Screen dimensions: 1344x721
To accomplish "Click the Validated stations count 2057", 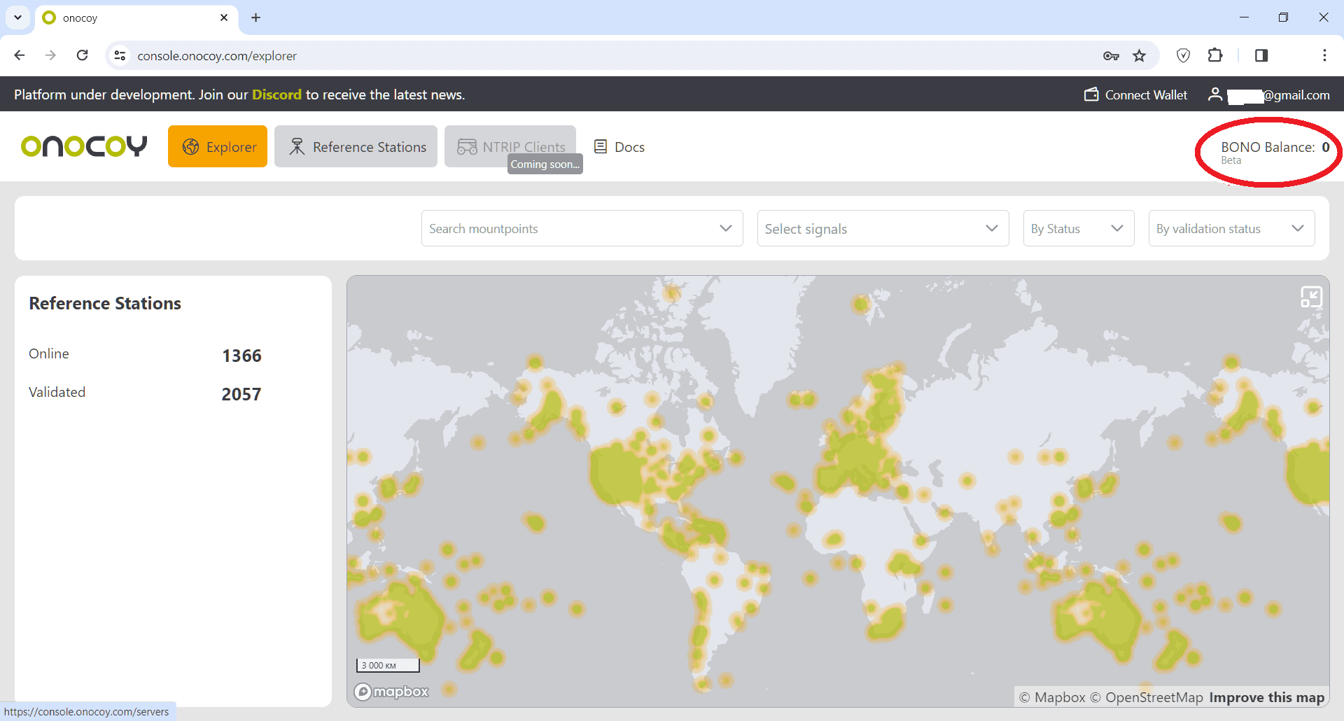I will click(241, 394).
